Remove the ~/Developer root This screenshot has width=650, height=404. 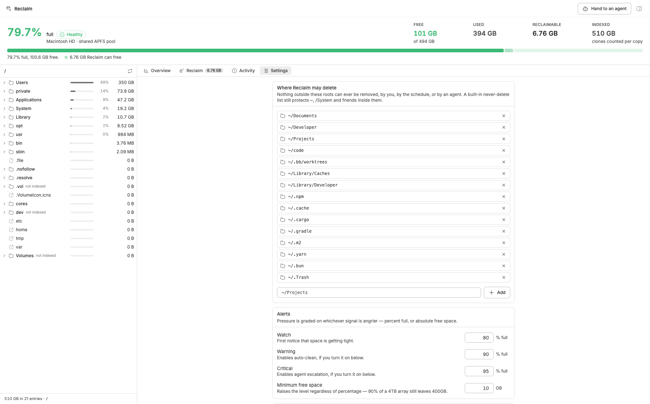click(x=504, y=127)
